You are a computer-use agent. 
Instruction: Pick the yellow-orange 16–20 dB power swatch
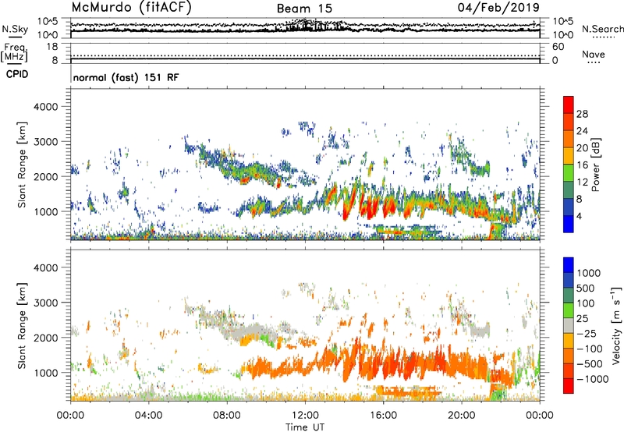point(569,156)
